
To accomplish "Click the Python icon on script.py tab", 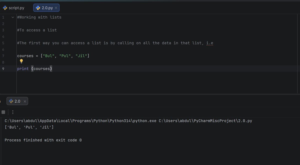I will coord(5,8).
